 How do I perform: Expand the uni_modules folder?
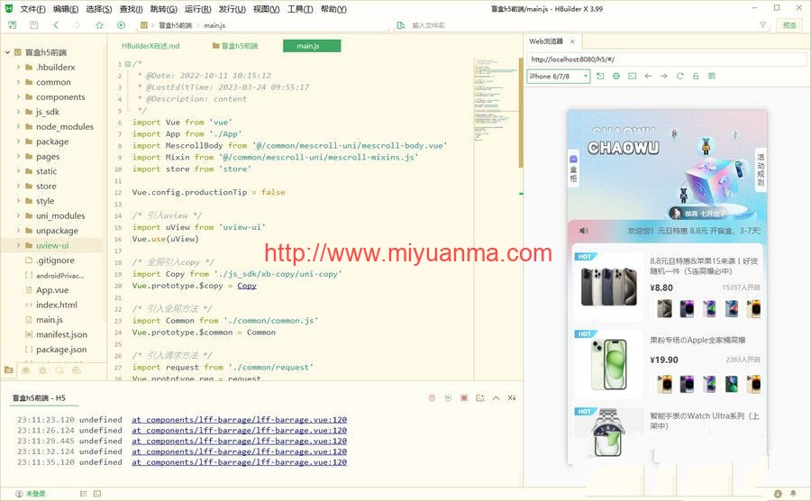(x=18, y=215)
